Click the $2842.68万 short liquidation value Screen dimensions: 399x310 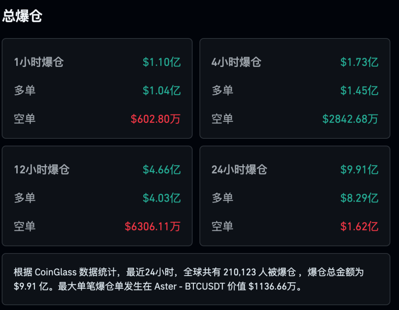pos(350,119)
